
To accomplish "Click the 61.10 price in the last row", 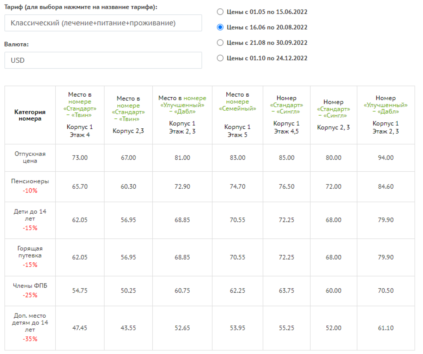I will pyautogui.click(x=386, y=328).
